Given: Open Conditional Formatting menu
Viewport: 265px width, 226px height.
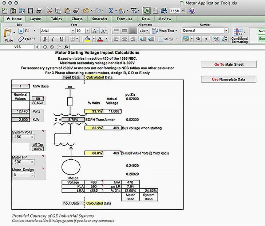Looking at the screenshot, I should click(x=240, y=35).
